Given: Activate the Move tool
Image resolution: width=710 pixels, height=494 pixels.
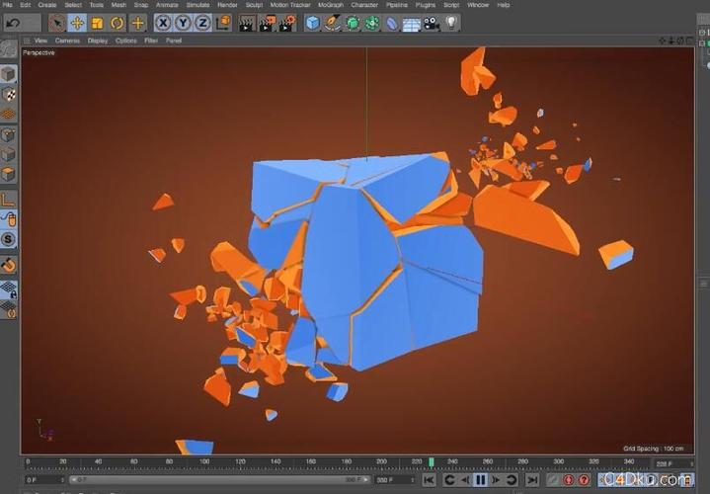Looking at the screenshot, I should pos(77,23).
